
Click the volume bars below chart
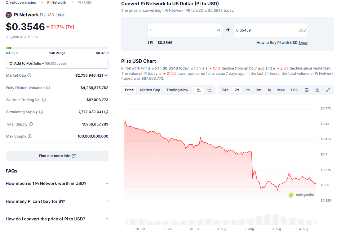click(220, 219)
